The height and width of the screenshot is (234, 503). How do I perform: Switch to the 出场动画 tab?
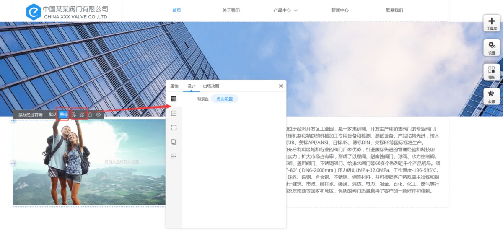tap(211, 86)
